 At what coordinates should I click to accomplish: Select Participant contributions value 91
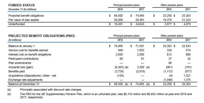click(x=143, y=59)
